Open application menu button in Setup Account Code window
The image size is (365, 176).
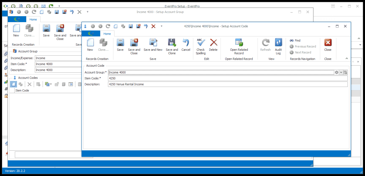coord(91,34)
